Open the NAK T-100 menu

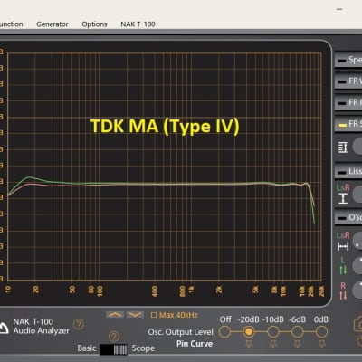[138, 24]
